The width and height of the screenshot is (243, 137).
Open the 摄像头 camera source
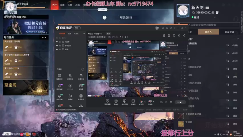[116, 102]
